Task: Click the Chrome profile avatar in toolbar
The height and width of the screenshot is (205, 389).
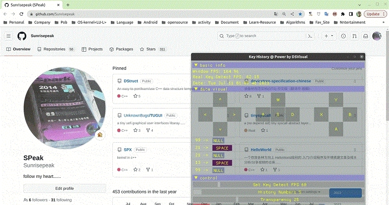Action: coord(359,14)
